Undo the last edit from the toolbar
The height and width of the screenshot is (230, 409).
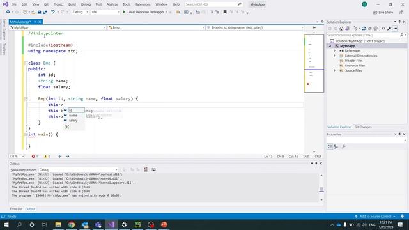tap(53, 12)
